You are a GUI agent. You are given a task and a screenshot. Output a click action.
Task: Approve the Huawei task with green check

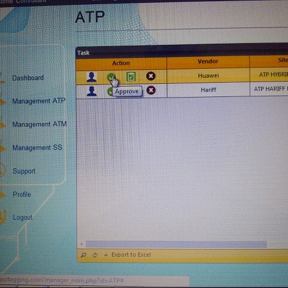point(111,77)
